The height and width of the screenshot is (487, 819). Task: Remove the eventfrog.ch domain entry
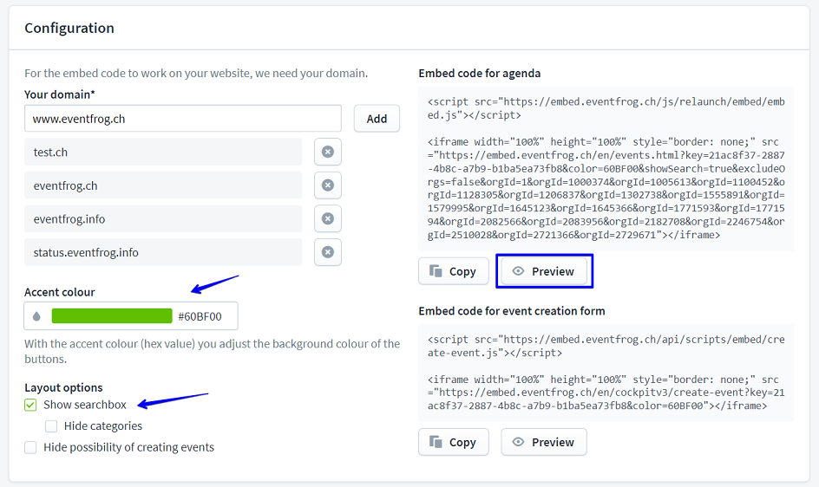(327, 185)
